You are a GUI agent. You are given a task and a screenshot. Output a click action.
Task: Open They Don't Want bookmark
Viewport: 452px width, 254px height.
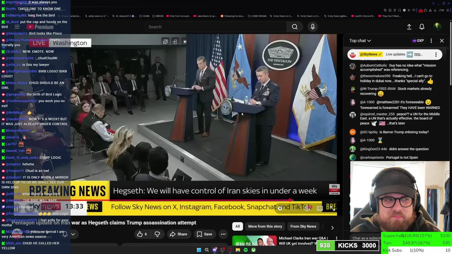pyautogui.click(x=389, y=16)
